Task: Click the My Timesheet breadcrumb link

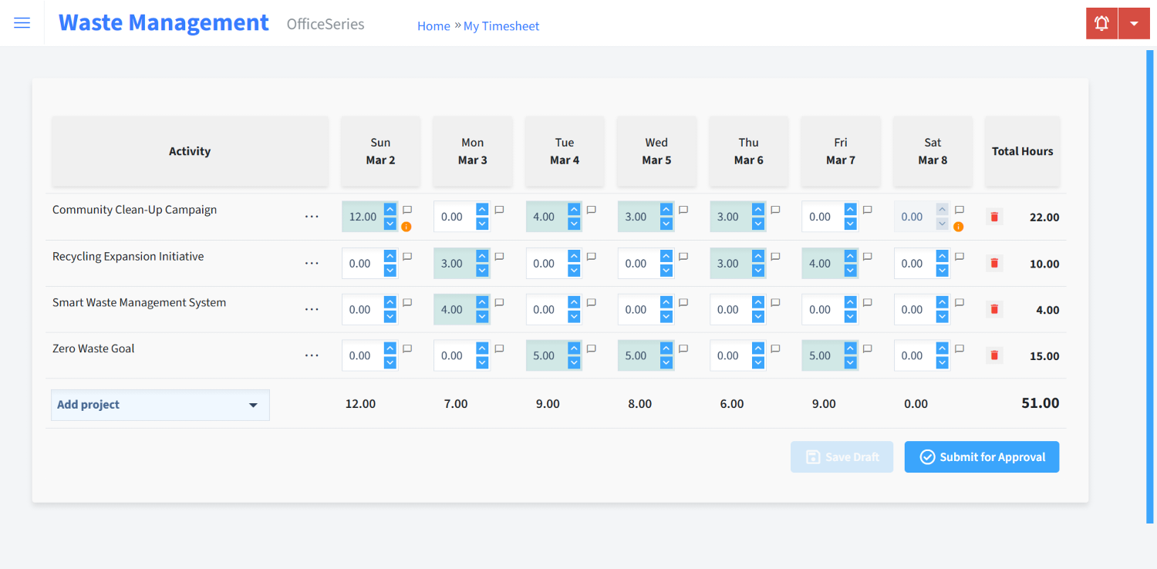Action: pos(501,26)
